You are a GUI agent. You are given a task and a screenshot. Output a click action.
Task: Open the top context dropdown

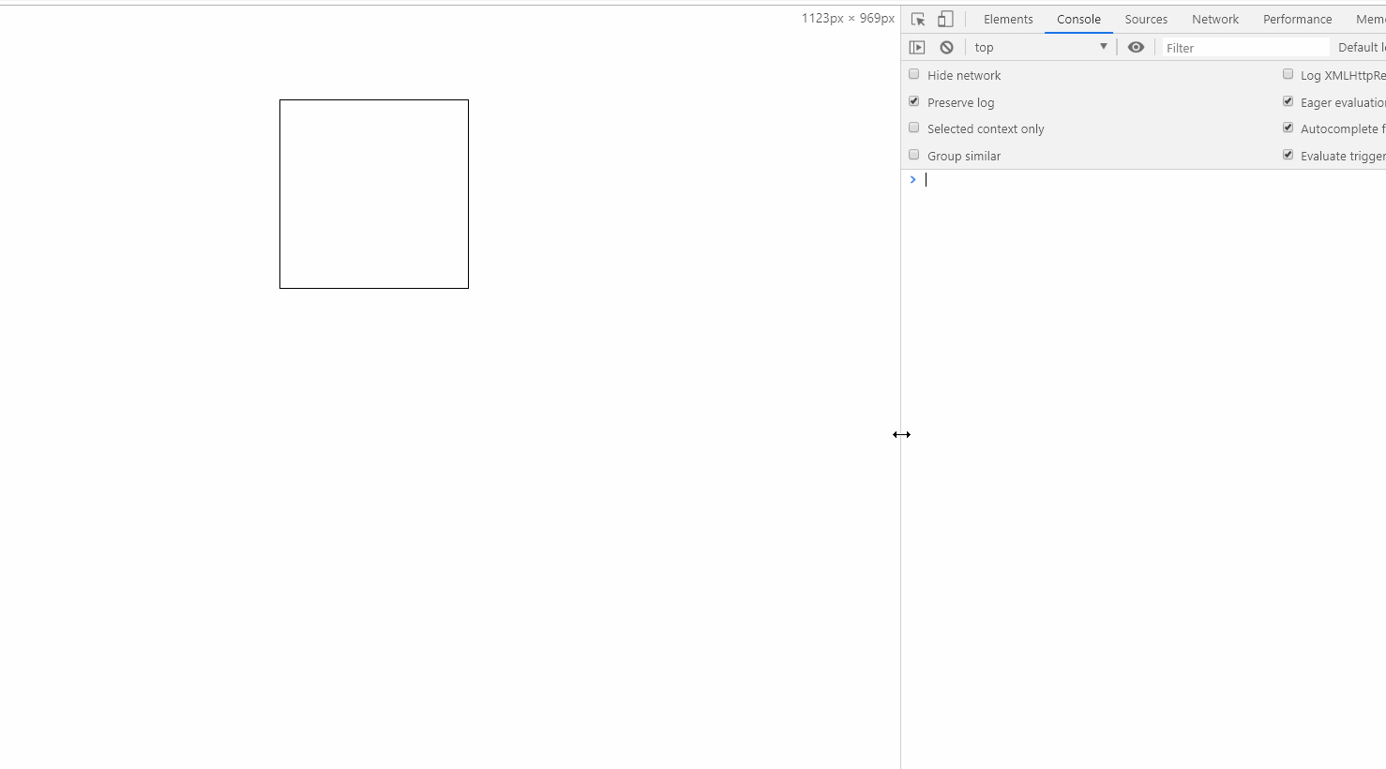tap(1040, 47)
